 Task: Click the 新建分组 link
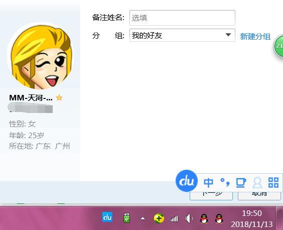[255, 37]
